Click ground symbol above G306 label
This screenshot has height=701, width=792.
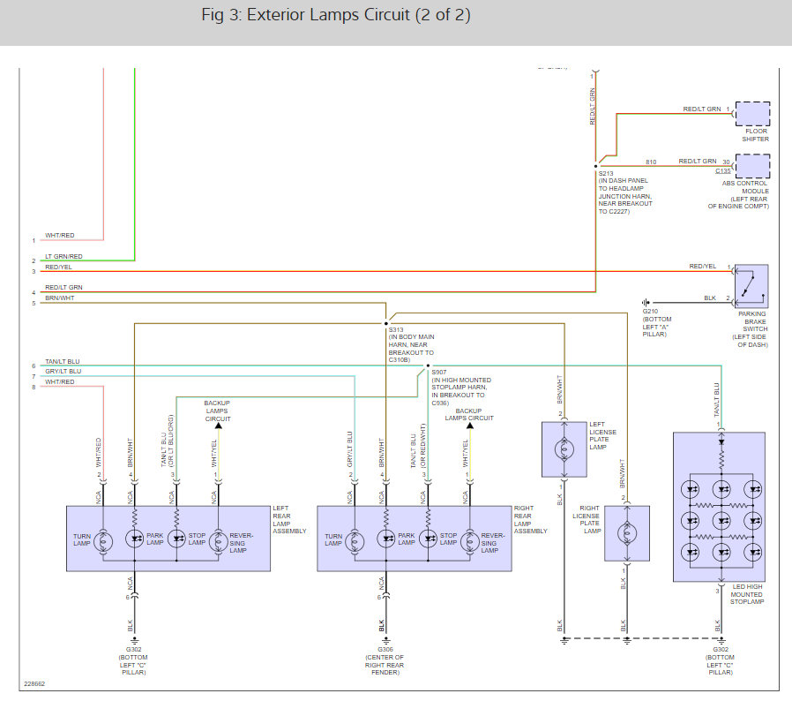[386, 640]
